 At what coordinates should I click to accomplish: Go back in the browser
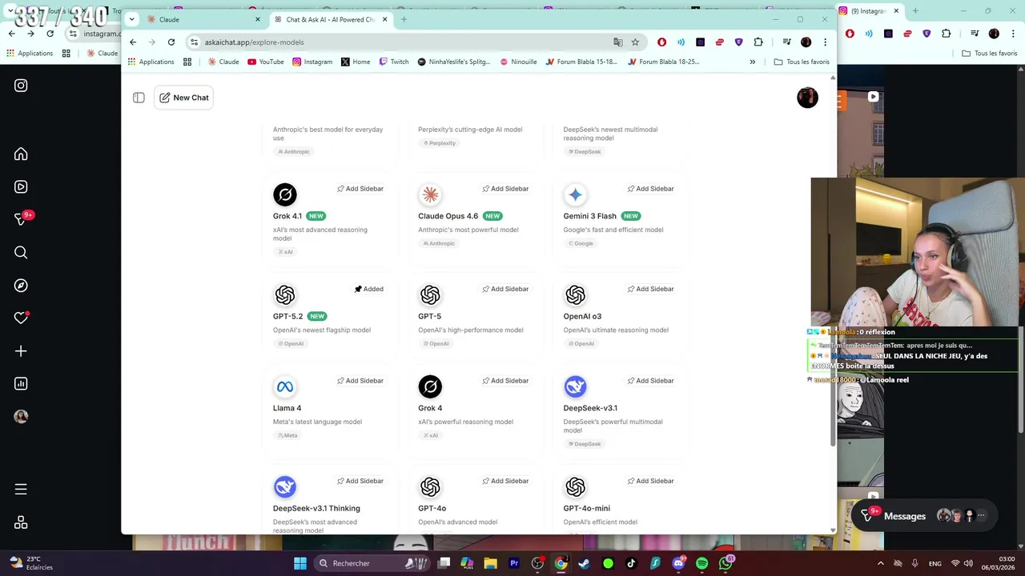[x=133, y=42]
